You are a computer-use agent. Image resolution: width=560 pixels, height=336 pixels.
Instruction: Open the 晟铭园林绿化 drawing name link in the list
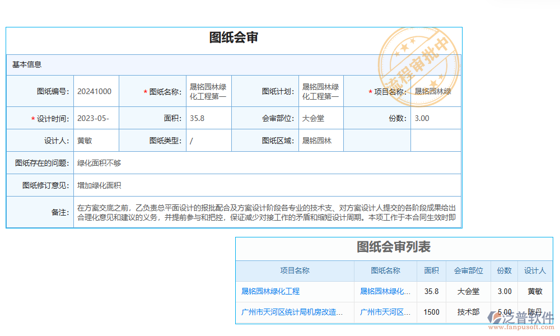pos(385,291)
